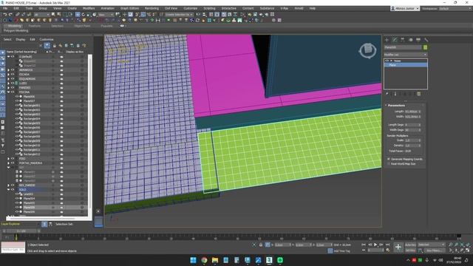Open the Utilities tab of command panel

[426, 40]
